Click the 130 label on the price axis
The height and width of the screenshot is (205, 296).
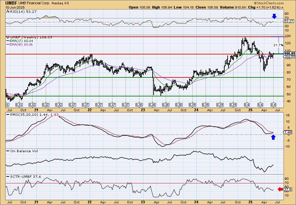[287, 36]
